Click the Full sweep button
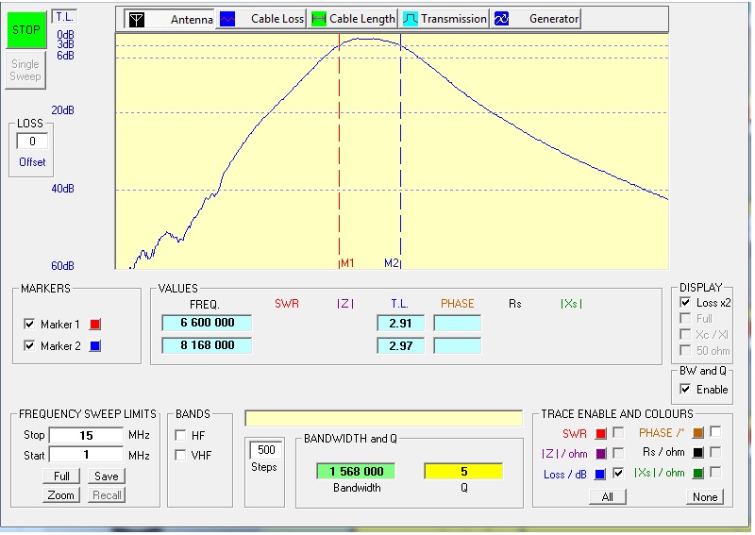This screenshot has width=755, height=535. (61, 476)
